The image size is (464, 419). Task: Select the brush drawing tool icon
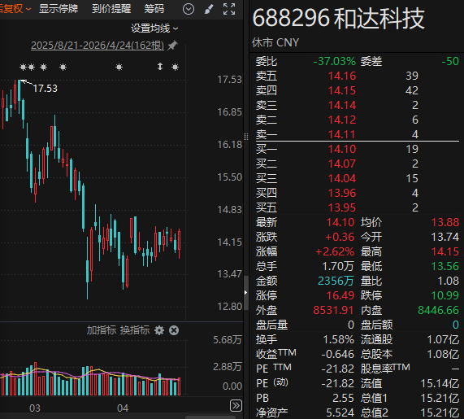209,9
